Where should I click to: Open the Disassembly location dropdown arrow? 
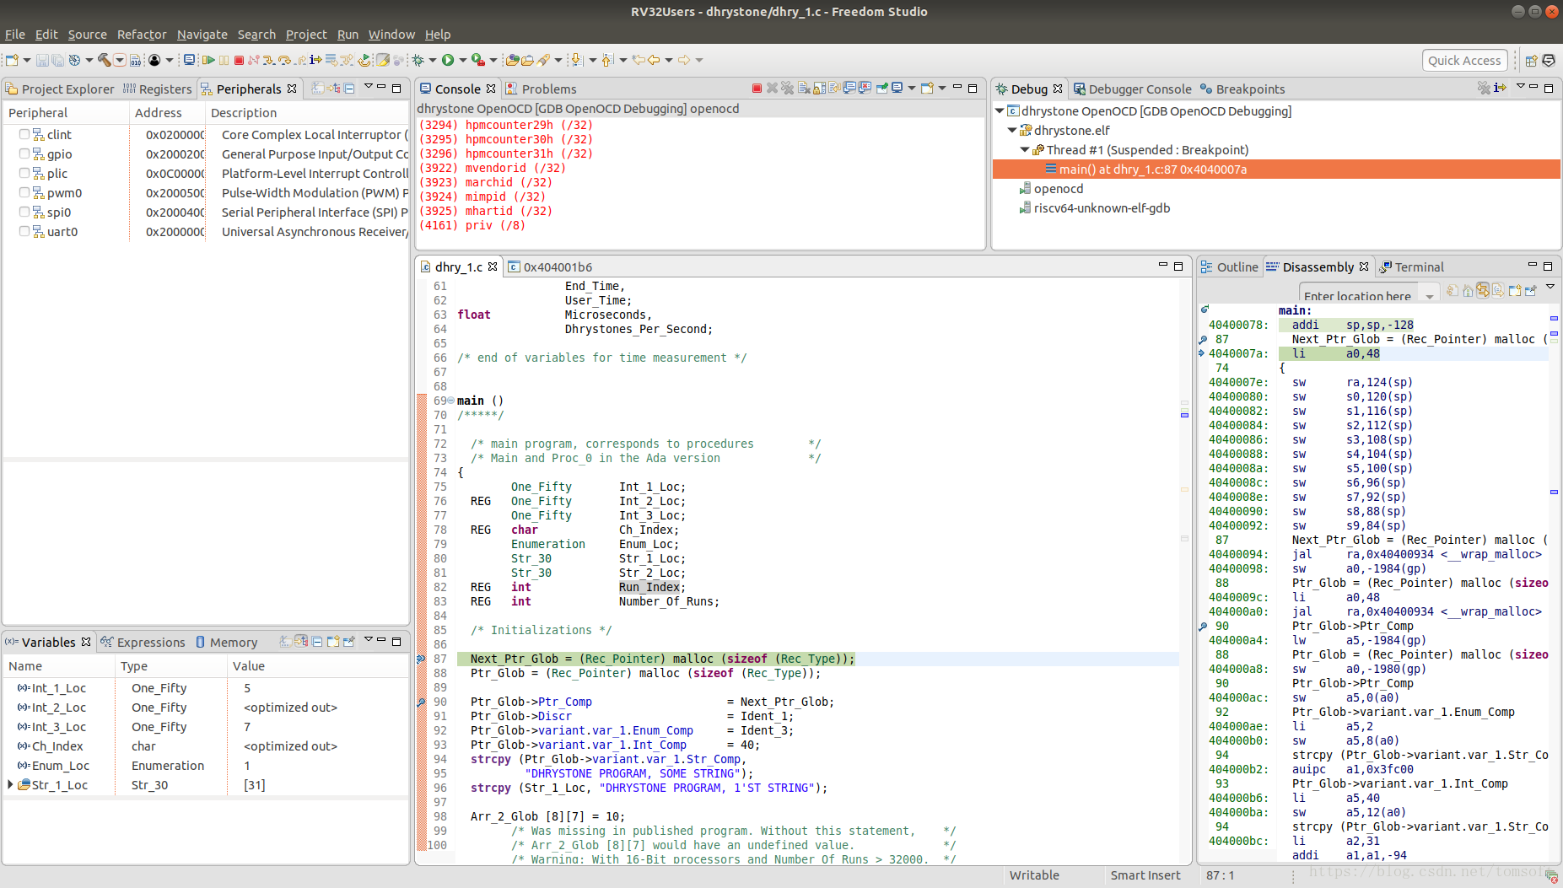[x=1429, y=296]
